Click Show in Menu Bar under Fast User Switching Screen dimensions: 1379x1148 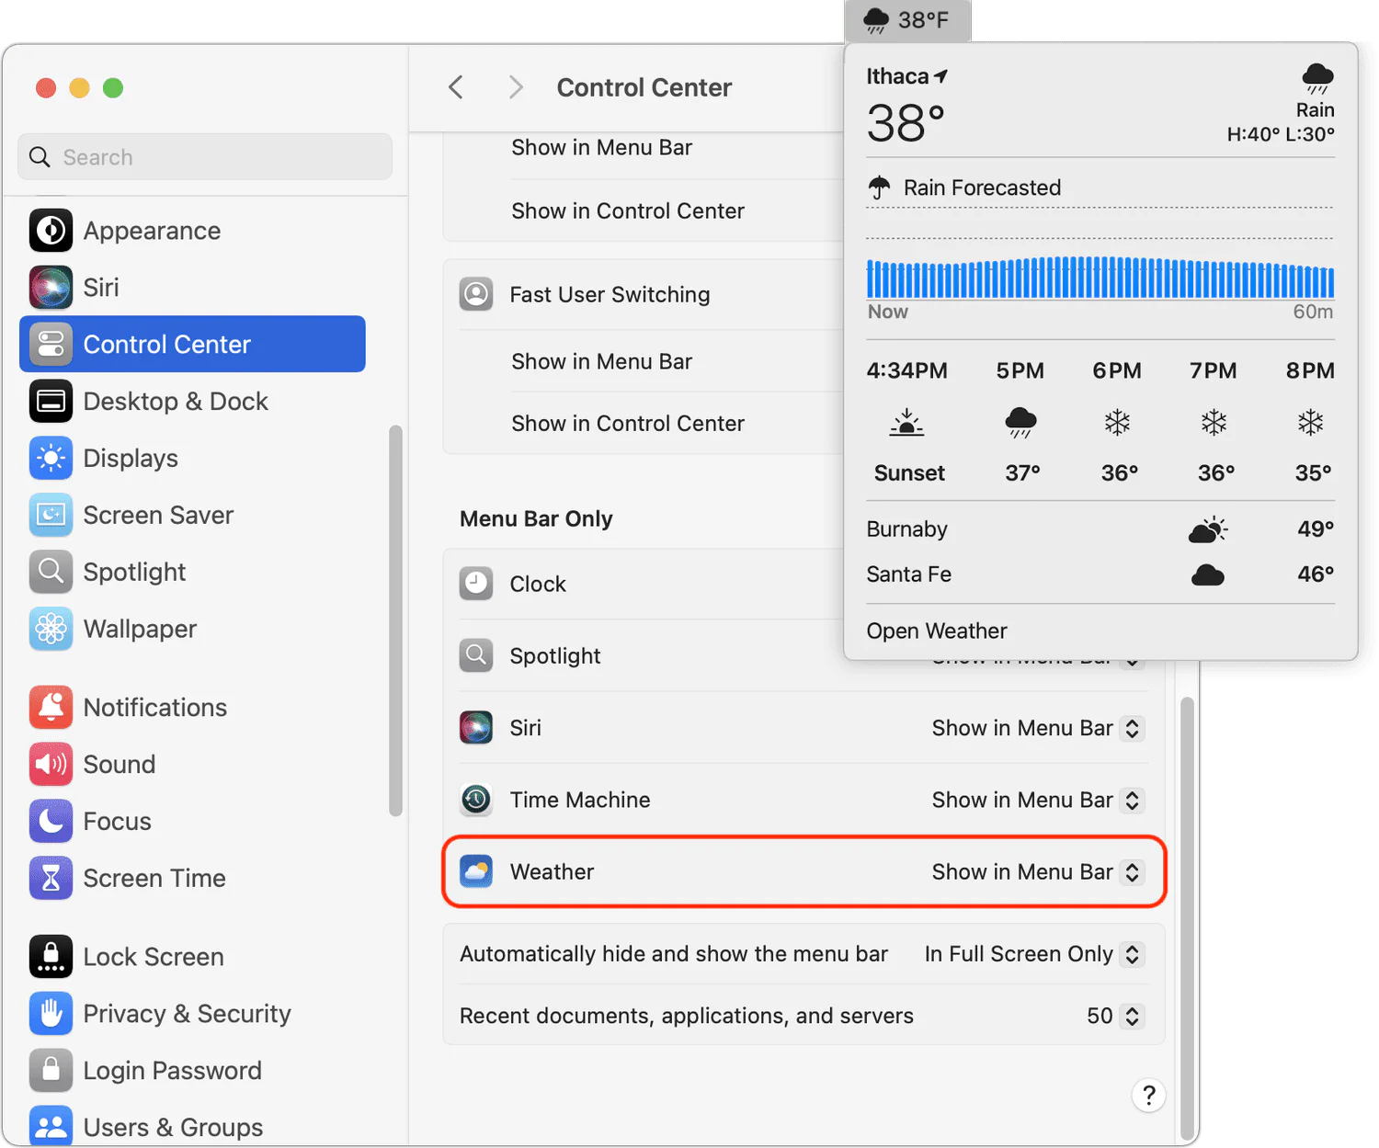point(602,361)
